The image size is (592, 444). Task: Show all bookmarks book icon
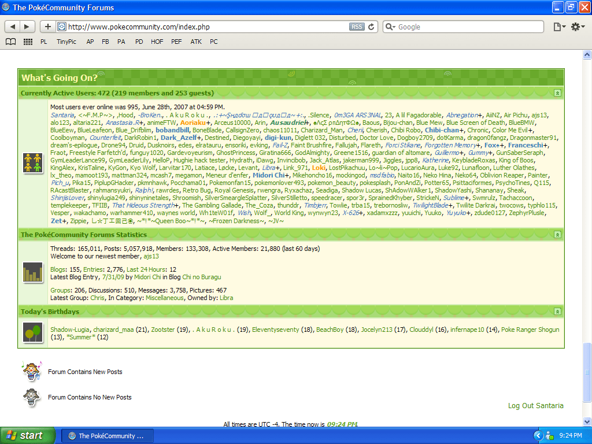pyautogui.click(x=11, y=42)
